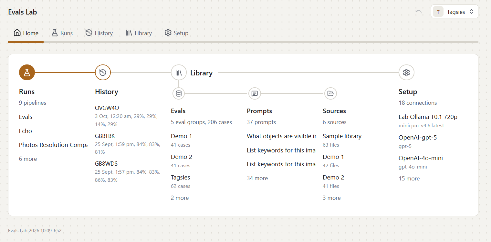This screenshot has height=242, width=491.
Task: Open the Setup section heading
Action: (x=408, y=92)
